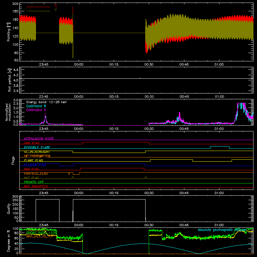
Task: Click the 4.4 value on the Roll period axis
Action: pyautogui.click(x=16, y=70)
